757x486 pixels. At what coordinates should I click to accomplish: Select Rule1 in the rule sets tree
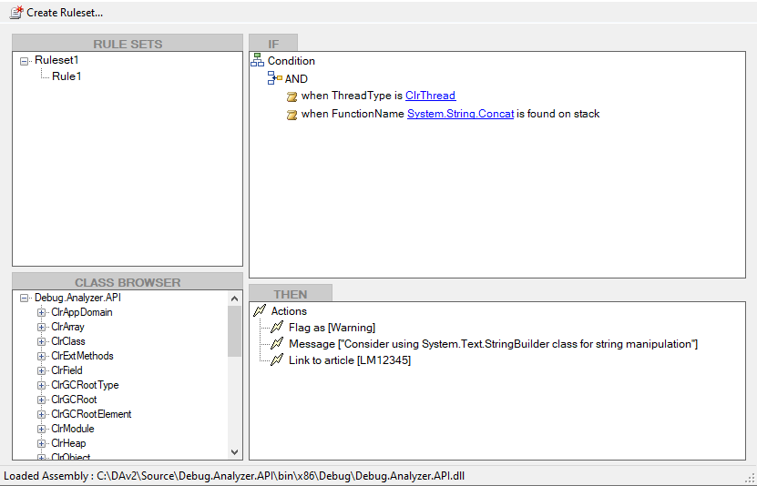(66, 76)
